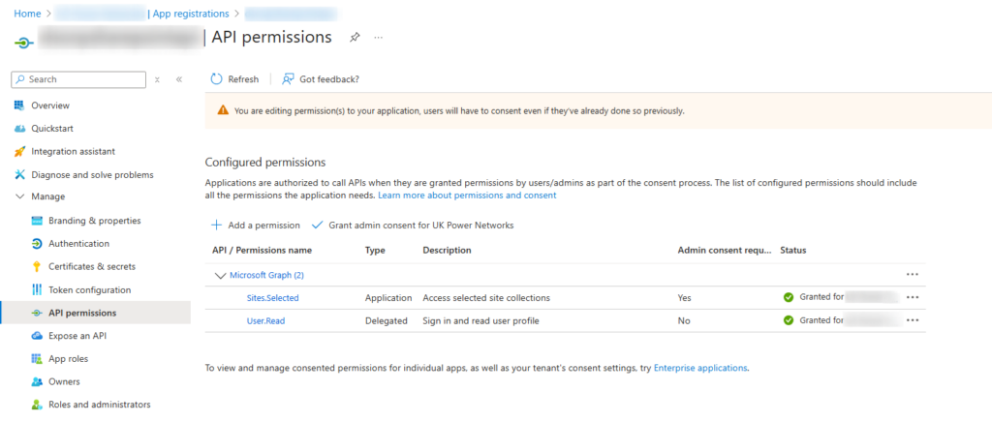Viewport: 992px width, 422px height.
Task: Select the Authentication menu item
Action: tap(78, 243)
